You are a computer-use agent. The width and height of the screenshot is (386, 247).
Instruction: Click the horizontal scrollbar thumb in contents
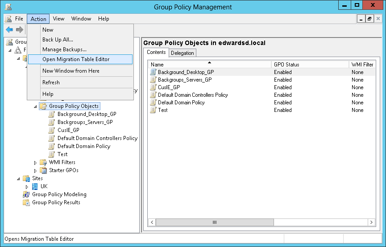pyautogui.click(x=214, y=222)
